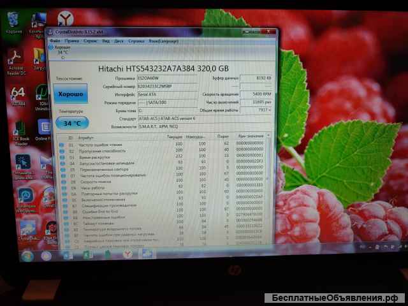Image resolution: width=408 pixels, height=306 pixels.
Task: Open the Диск menu
Action: 119,41
